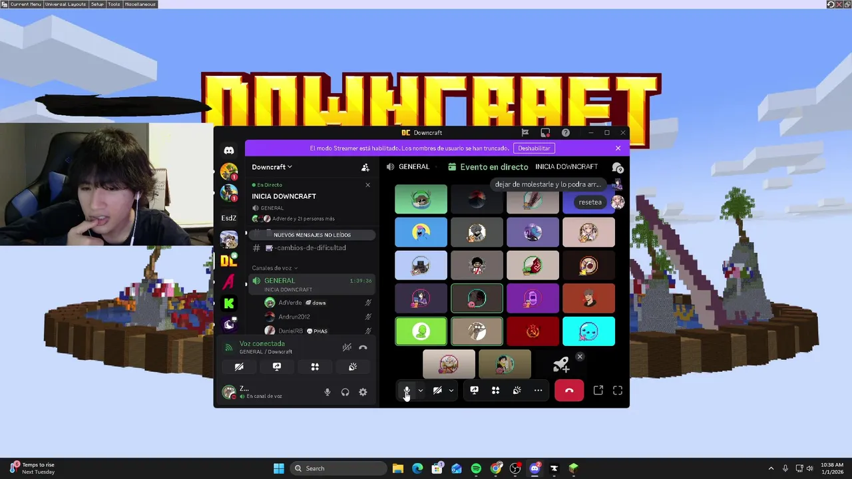Dismiss the INICIA DOWNCRAFT event card
852x479 pixels.
point(367,185)
